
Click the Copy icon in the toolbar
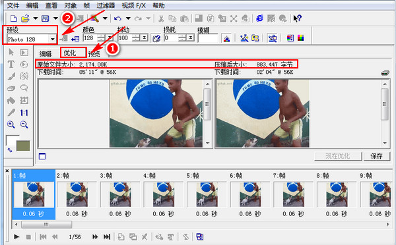pos(172,18)
